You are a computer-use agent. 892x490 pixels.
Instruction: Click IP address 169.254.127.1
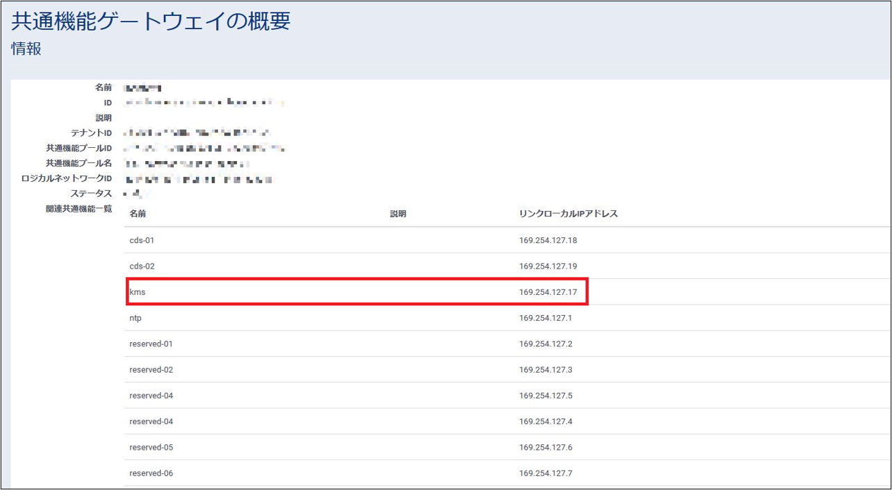point(546,318)
